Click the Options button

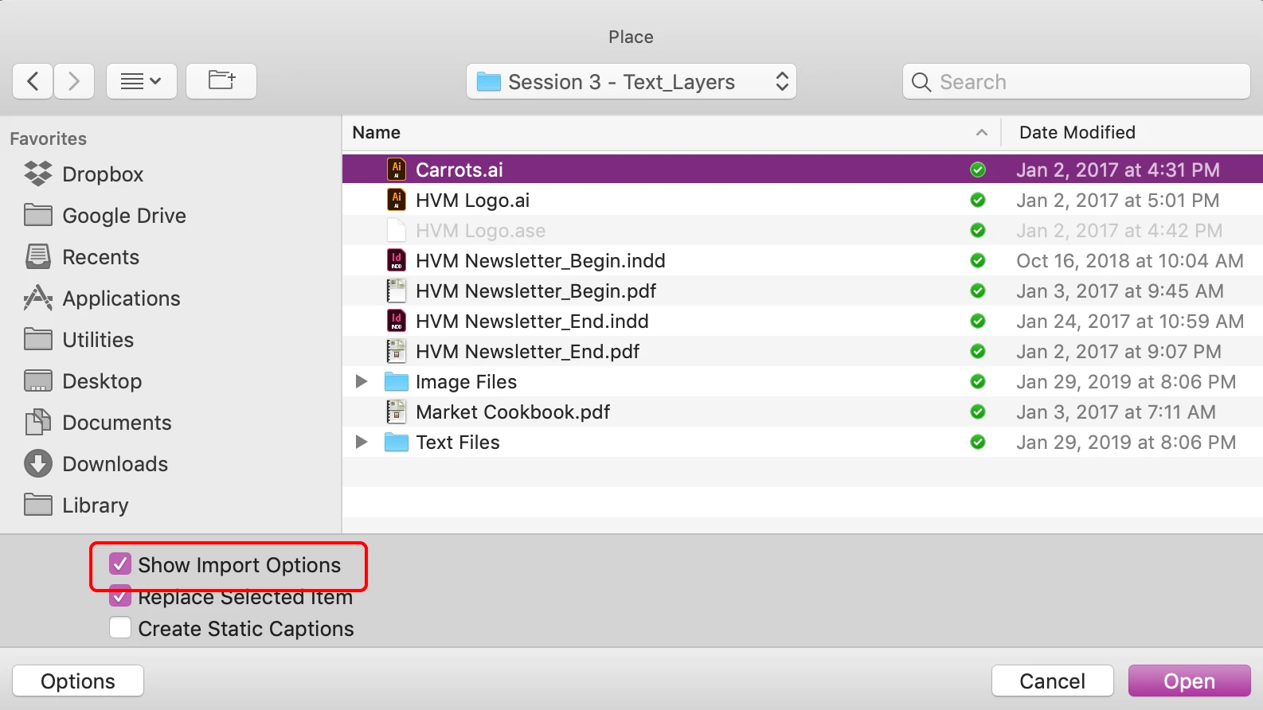(x=78, y=681)
